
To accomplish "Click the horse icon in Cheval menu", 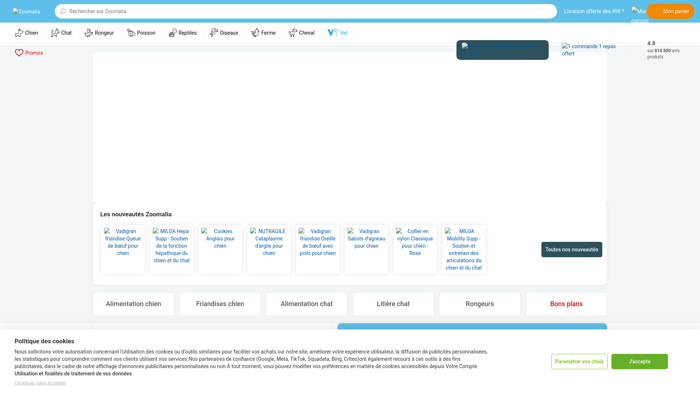I will click(x=293, y=33).
